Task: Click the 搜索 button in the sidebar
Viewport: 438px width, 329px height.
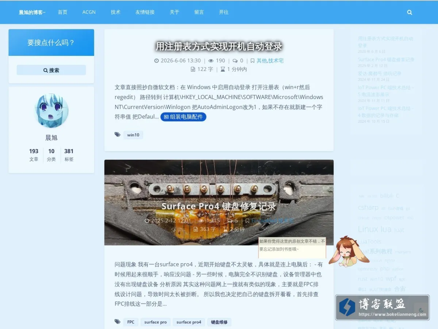Action: [51, 70]
